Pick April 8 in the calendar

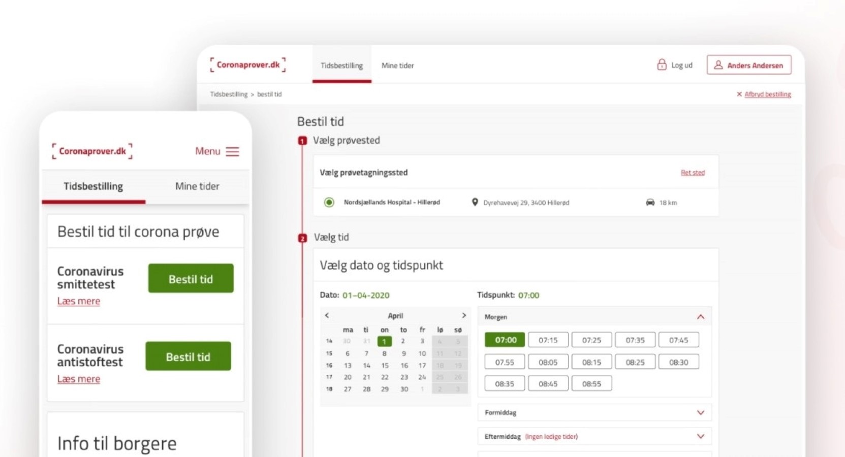(384, 353)
